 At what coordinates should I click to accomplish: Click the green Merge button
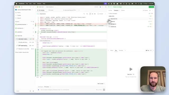pyautogui.click(x=151, y=7)
